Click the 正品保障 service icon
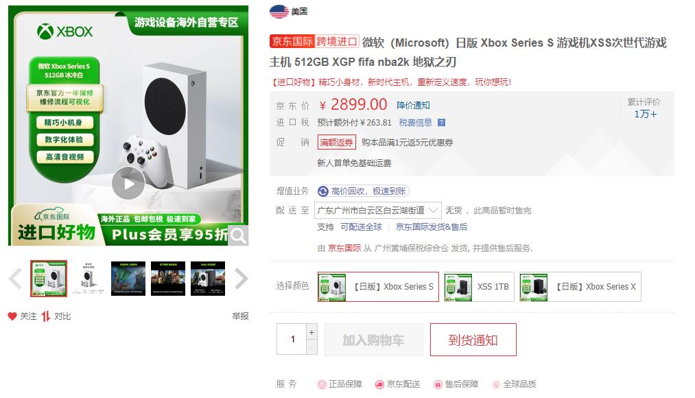The width and height of the screenshot is (695, 398). (x=322, y=384)
